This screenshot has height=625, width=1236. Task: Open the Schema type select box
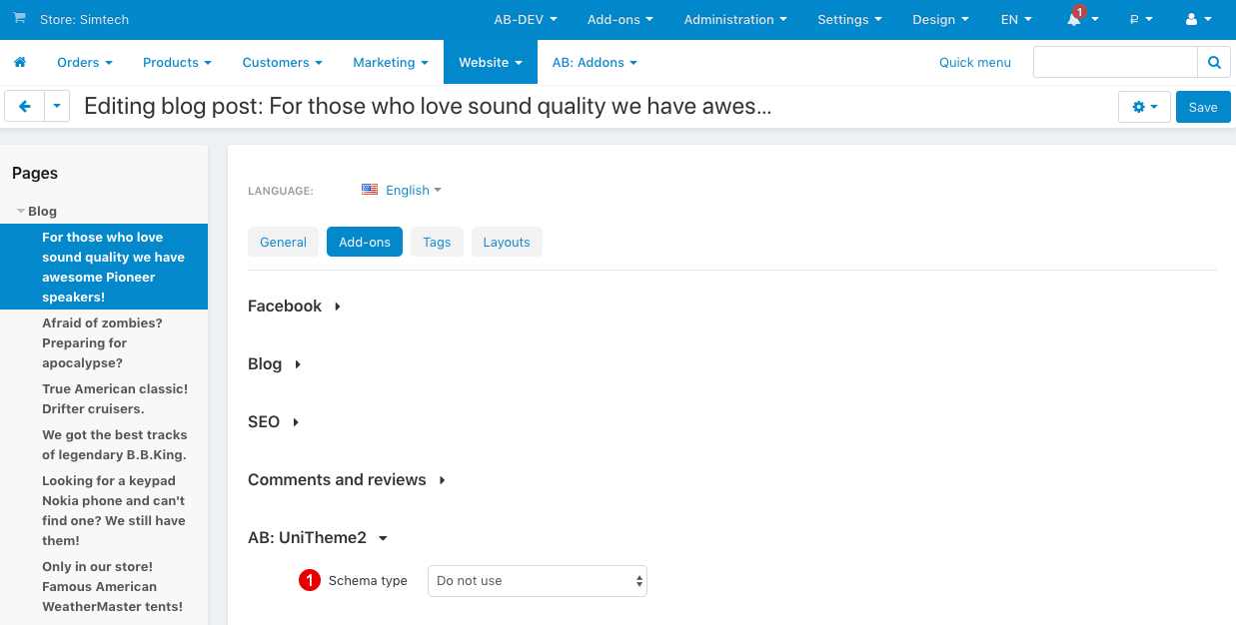pos(538,580)
